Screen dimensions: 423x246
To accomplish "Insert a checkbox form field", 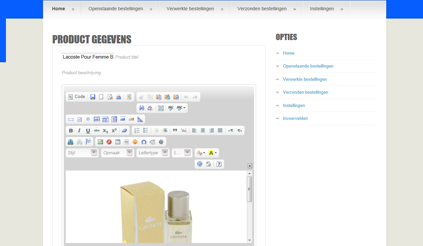I will pos(80,119).
